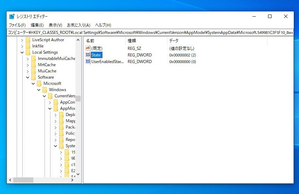Click the 0x00000000 (0) data cell
The image size is (299, 194).
click(x=183, y=62)
